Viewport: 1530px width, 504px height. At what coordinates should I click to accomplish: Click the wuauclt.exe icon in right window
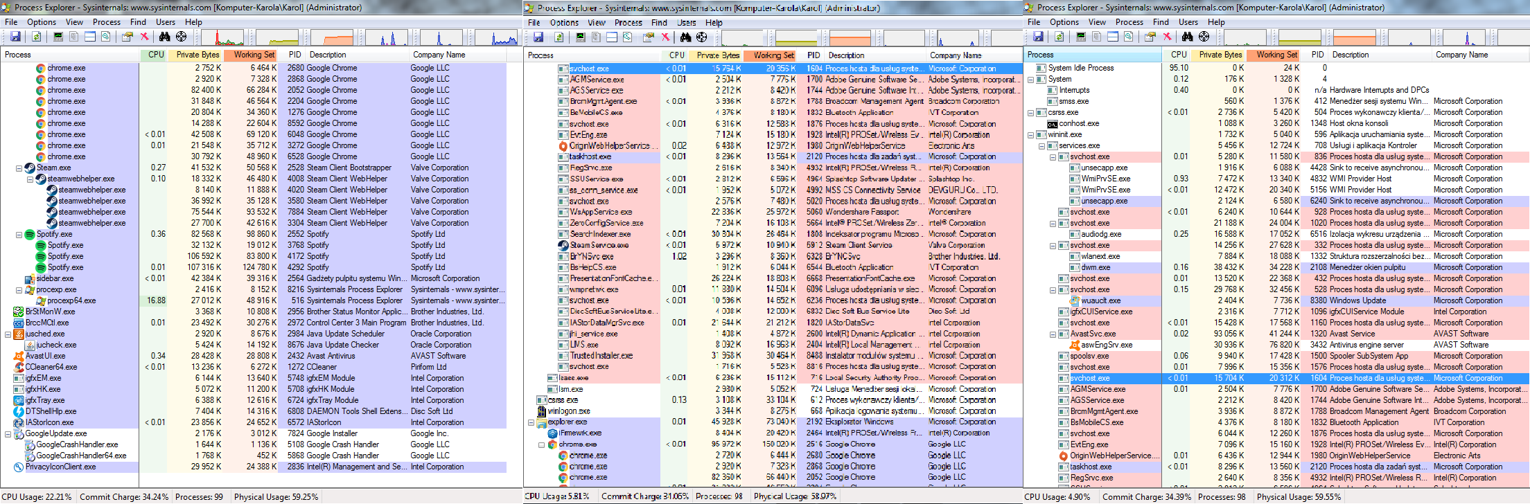(x=1075, y=300)
